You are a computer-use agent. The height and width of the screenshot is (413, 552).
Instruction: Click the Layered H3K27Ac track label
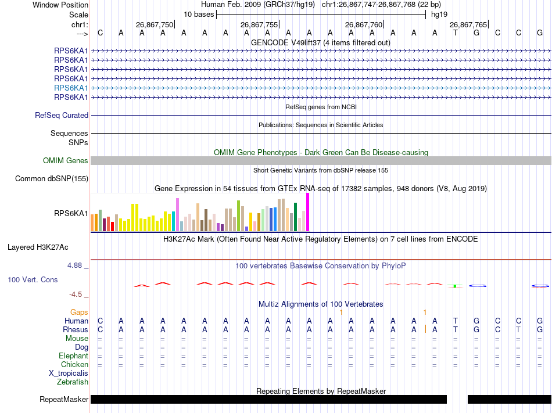38,247
